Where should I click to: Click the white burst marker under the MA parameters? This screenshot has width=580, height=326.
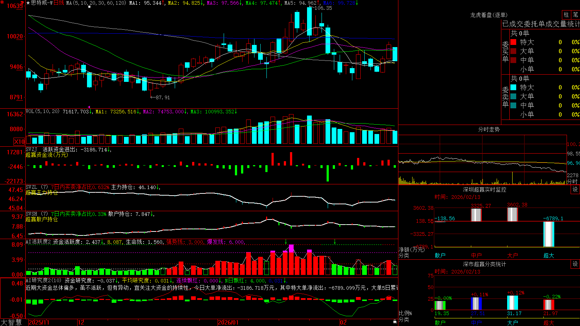tap(90, 7)
